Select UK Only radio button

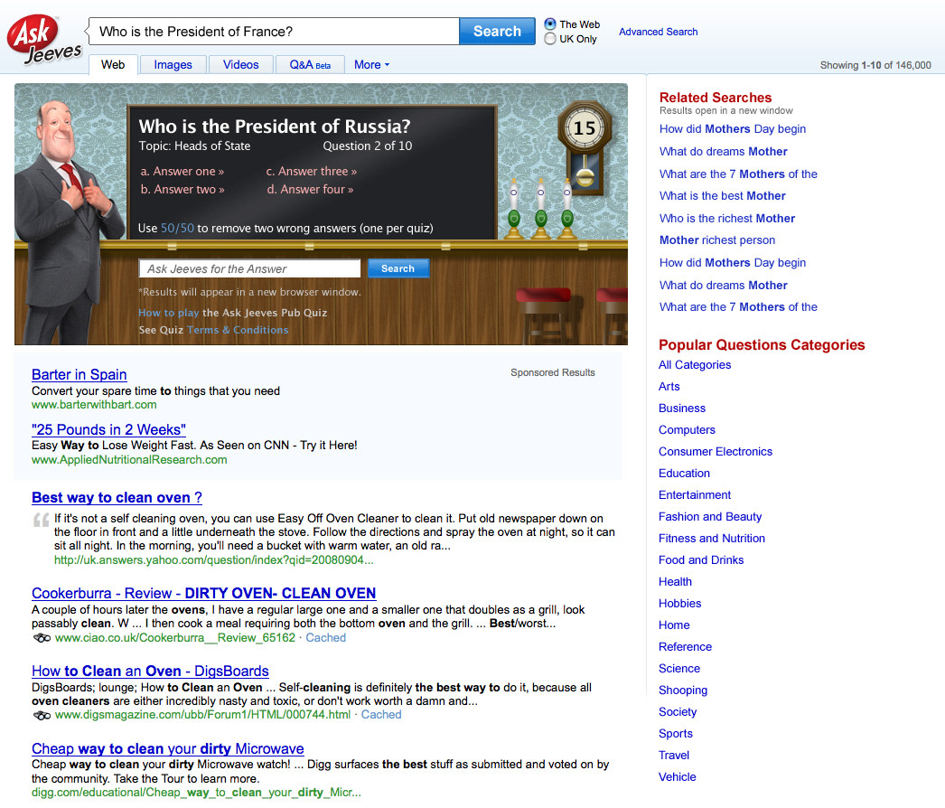pos(549,39)
